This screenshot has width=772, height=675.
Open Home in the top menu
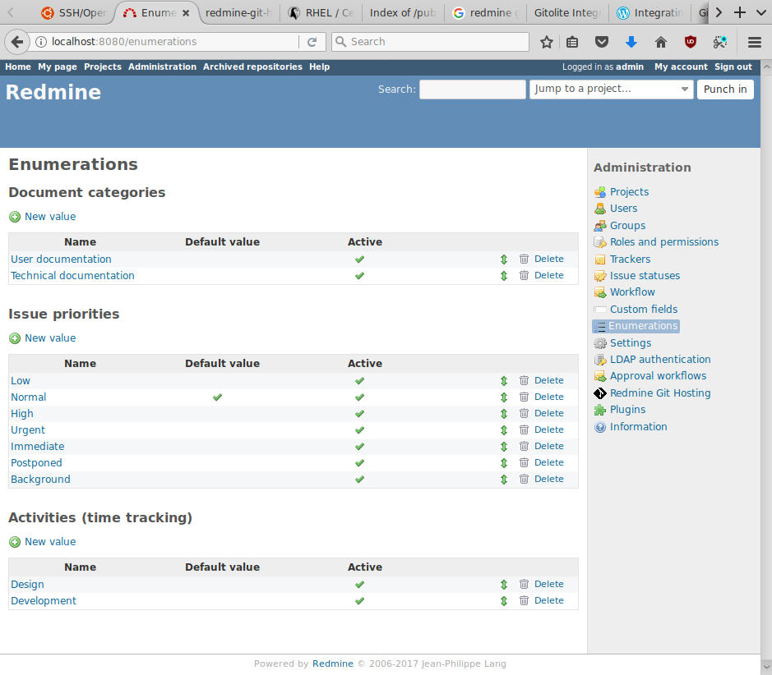[18, 67]
